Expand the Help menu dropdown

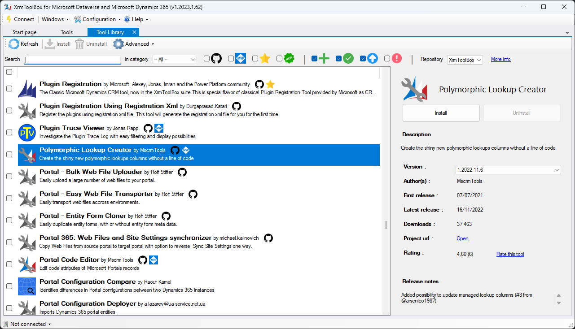point(136,19)
